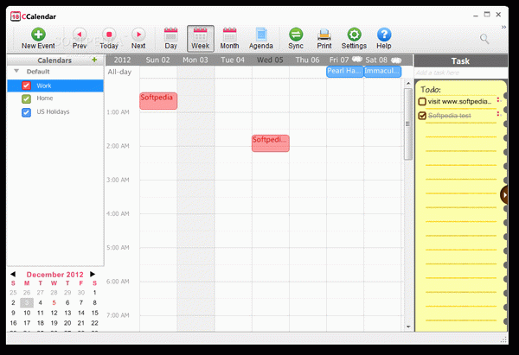Select December 8 in mini calendar
The image size is (519, 355).
[94, 303]
